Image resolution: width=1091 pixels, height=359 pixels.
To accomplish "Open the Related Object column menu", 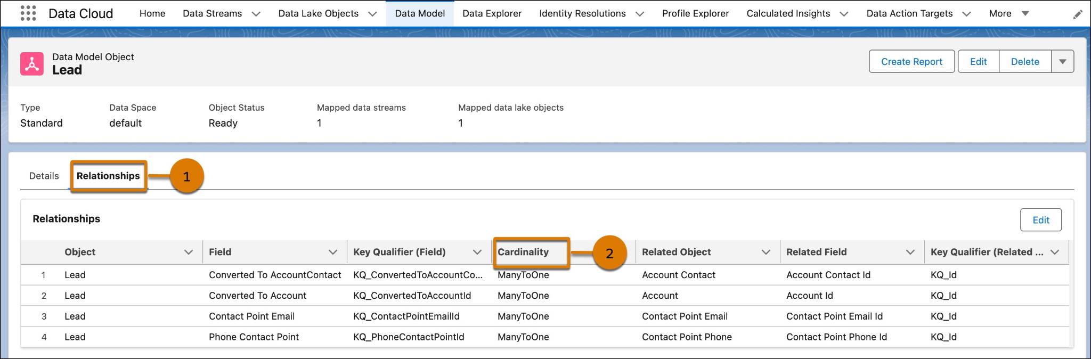I will point(766,252).
